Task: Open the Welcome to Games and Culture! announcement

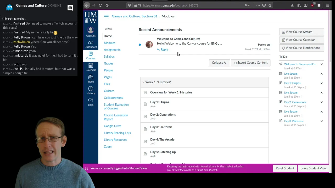Action: pyautogui.click(x=178, y=39)
